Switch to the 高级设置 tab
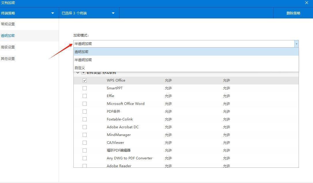 click(8, 47)
